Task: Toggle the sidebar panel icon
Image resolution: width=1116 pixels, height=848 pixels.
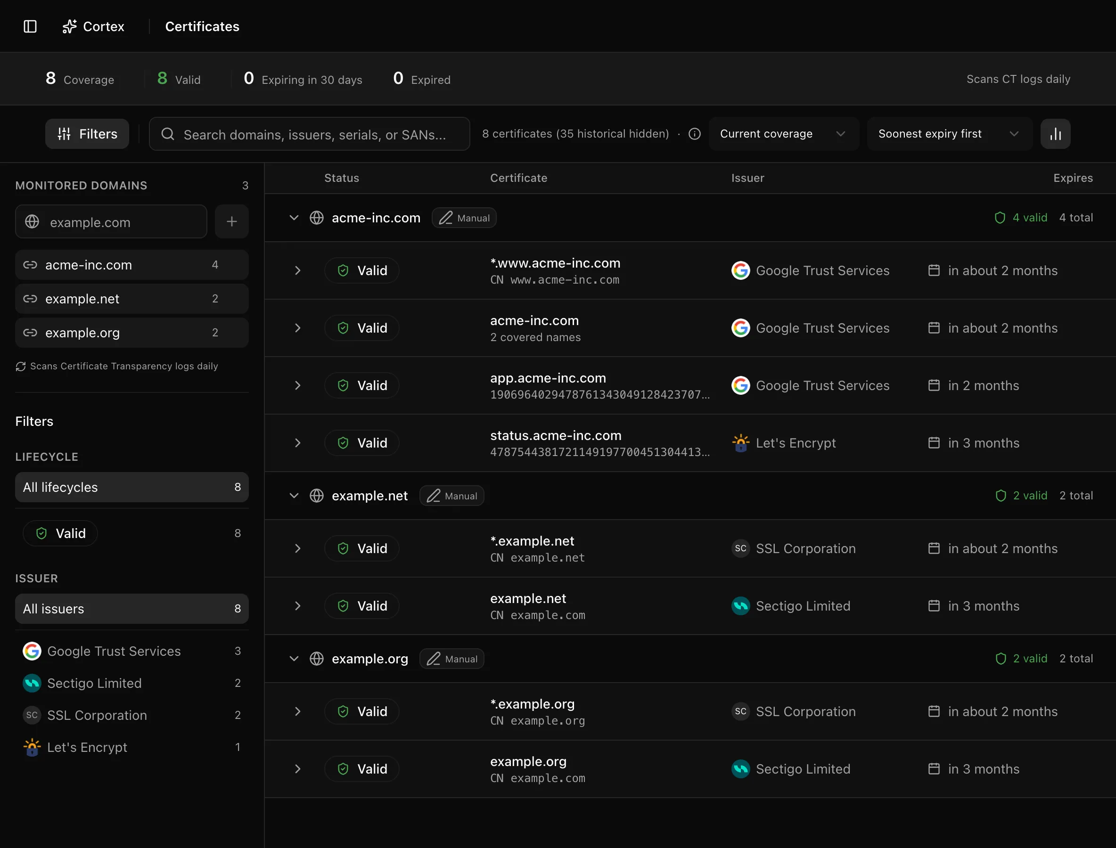Action: click(30, 26)
